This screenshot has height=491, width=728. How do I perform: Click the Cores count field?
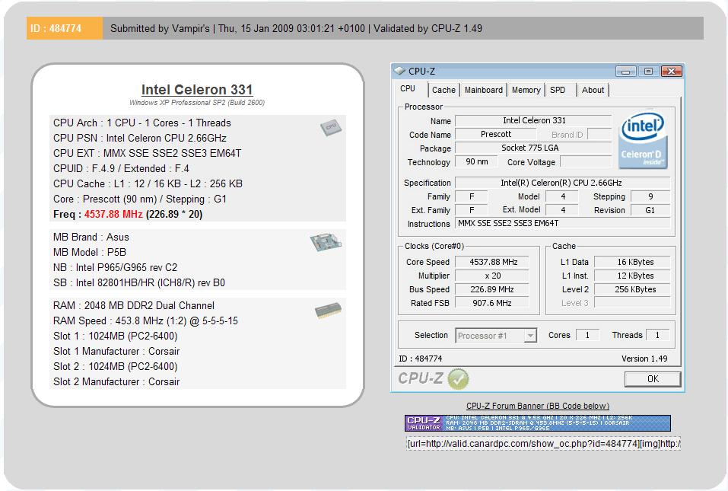[x=587, y=335]
